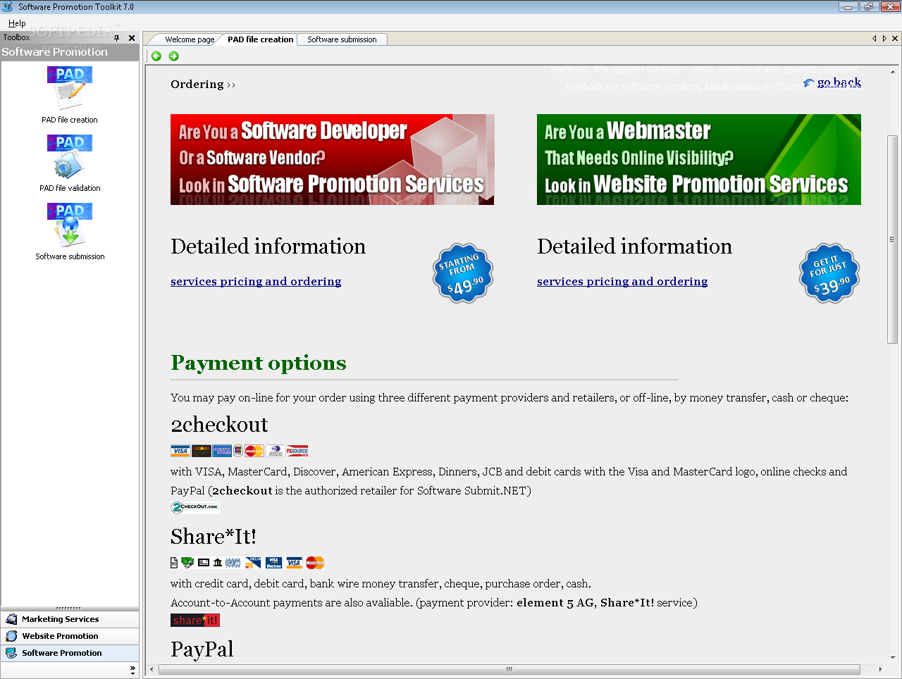This screenshot has width=902, height=679.
Task: Open webmaster 'services pricing and ordering' link
Action: (x=622, y=282)
